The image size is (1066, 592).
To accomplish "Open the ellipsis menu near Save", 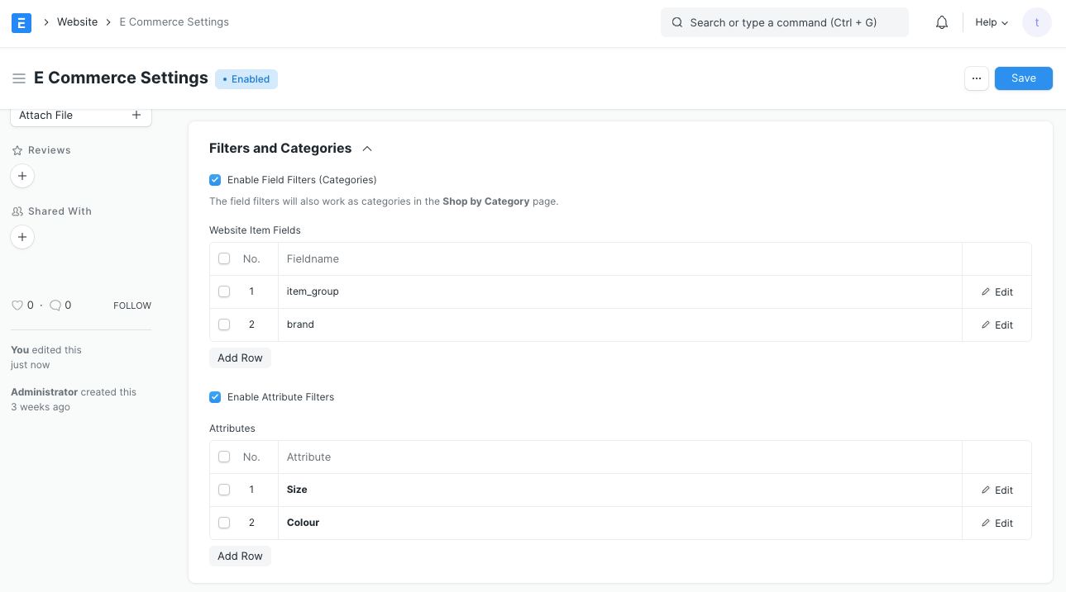I will (x=977, y=78).
